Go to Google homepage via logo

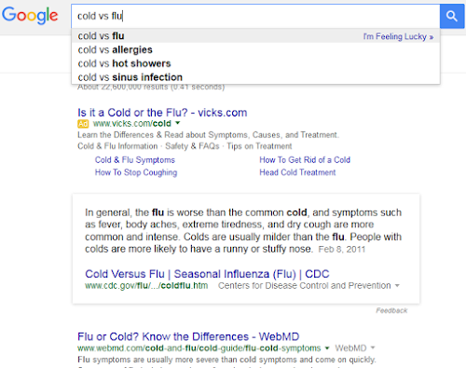30,16
